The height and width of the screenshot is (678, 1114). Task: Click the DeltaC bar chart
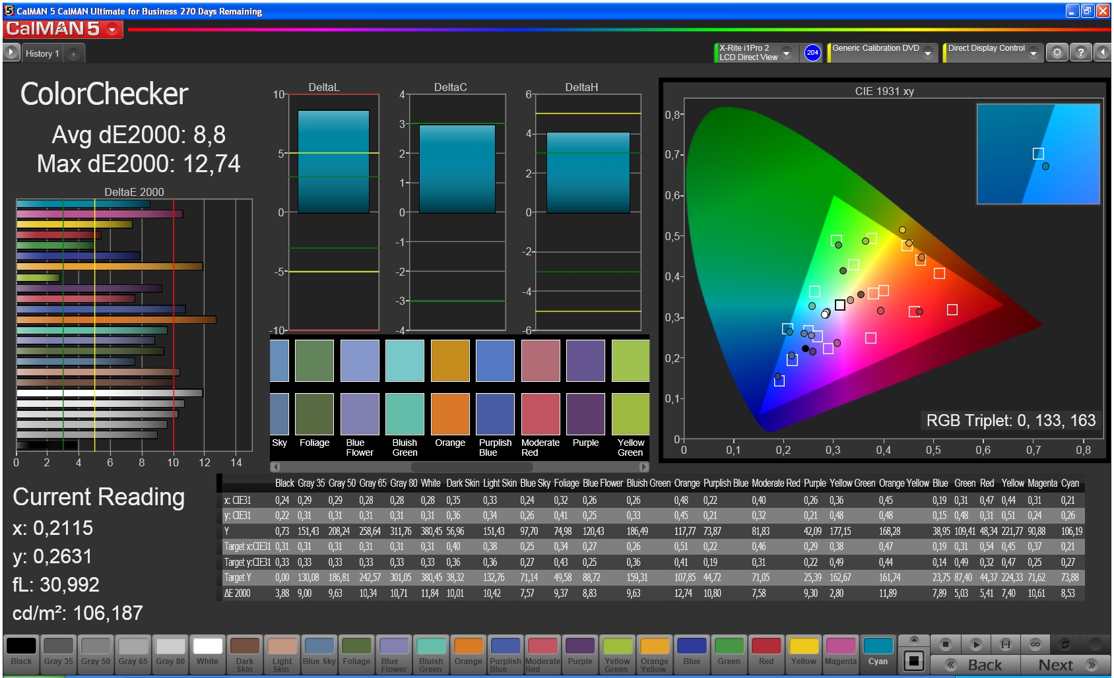[x=457, y=212]
